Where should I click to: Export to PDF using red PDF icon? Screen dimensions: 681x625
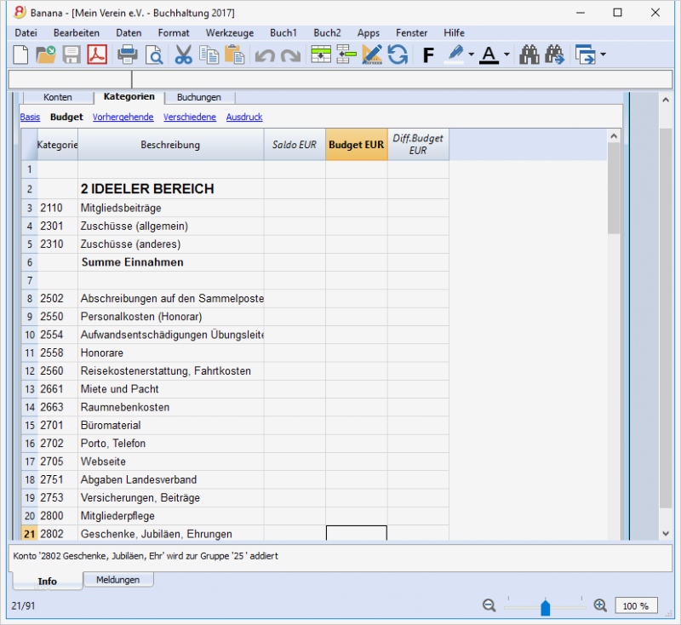click(x=97, y=55)
